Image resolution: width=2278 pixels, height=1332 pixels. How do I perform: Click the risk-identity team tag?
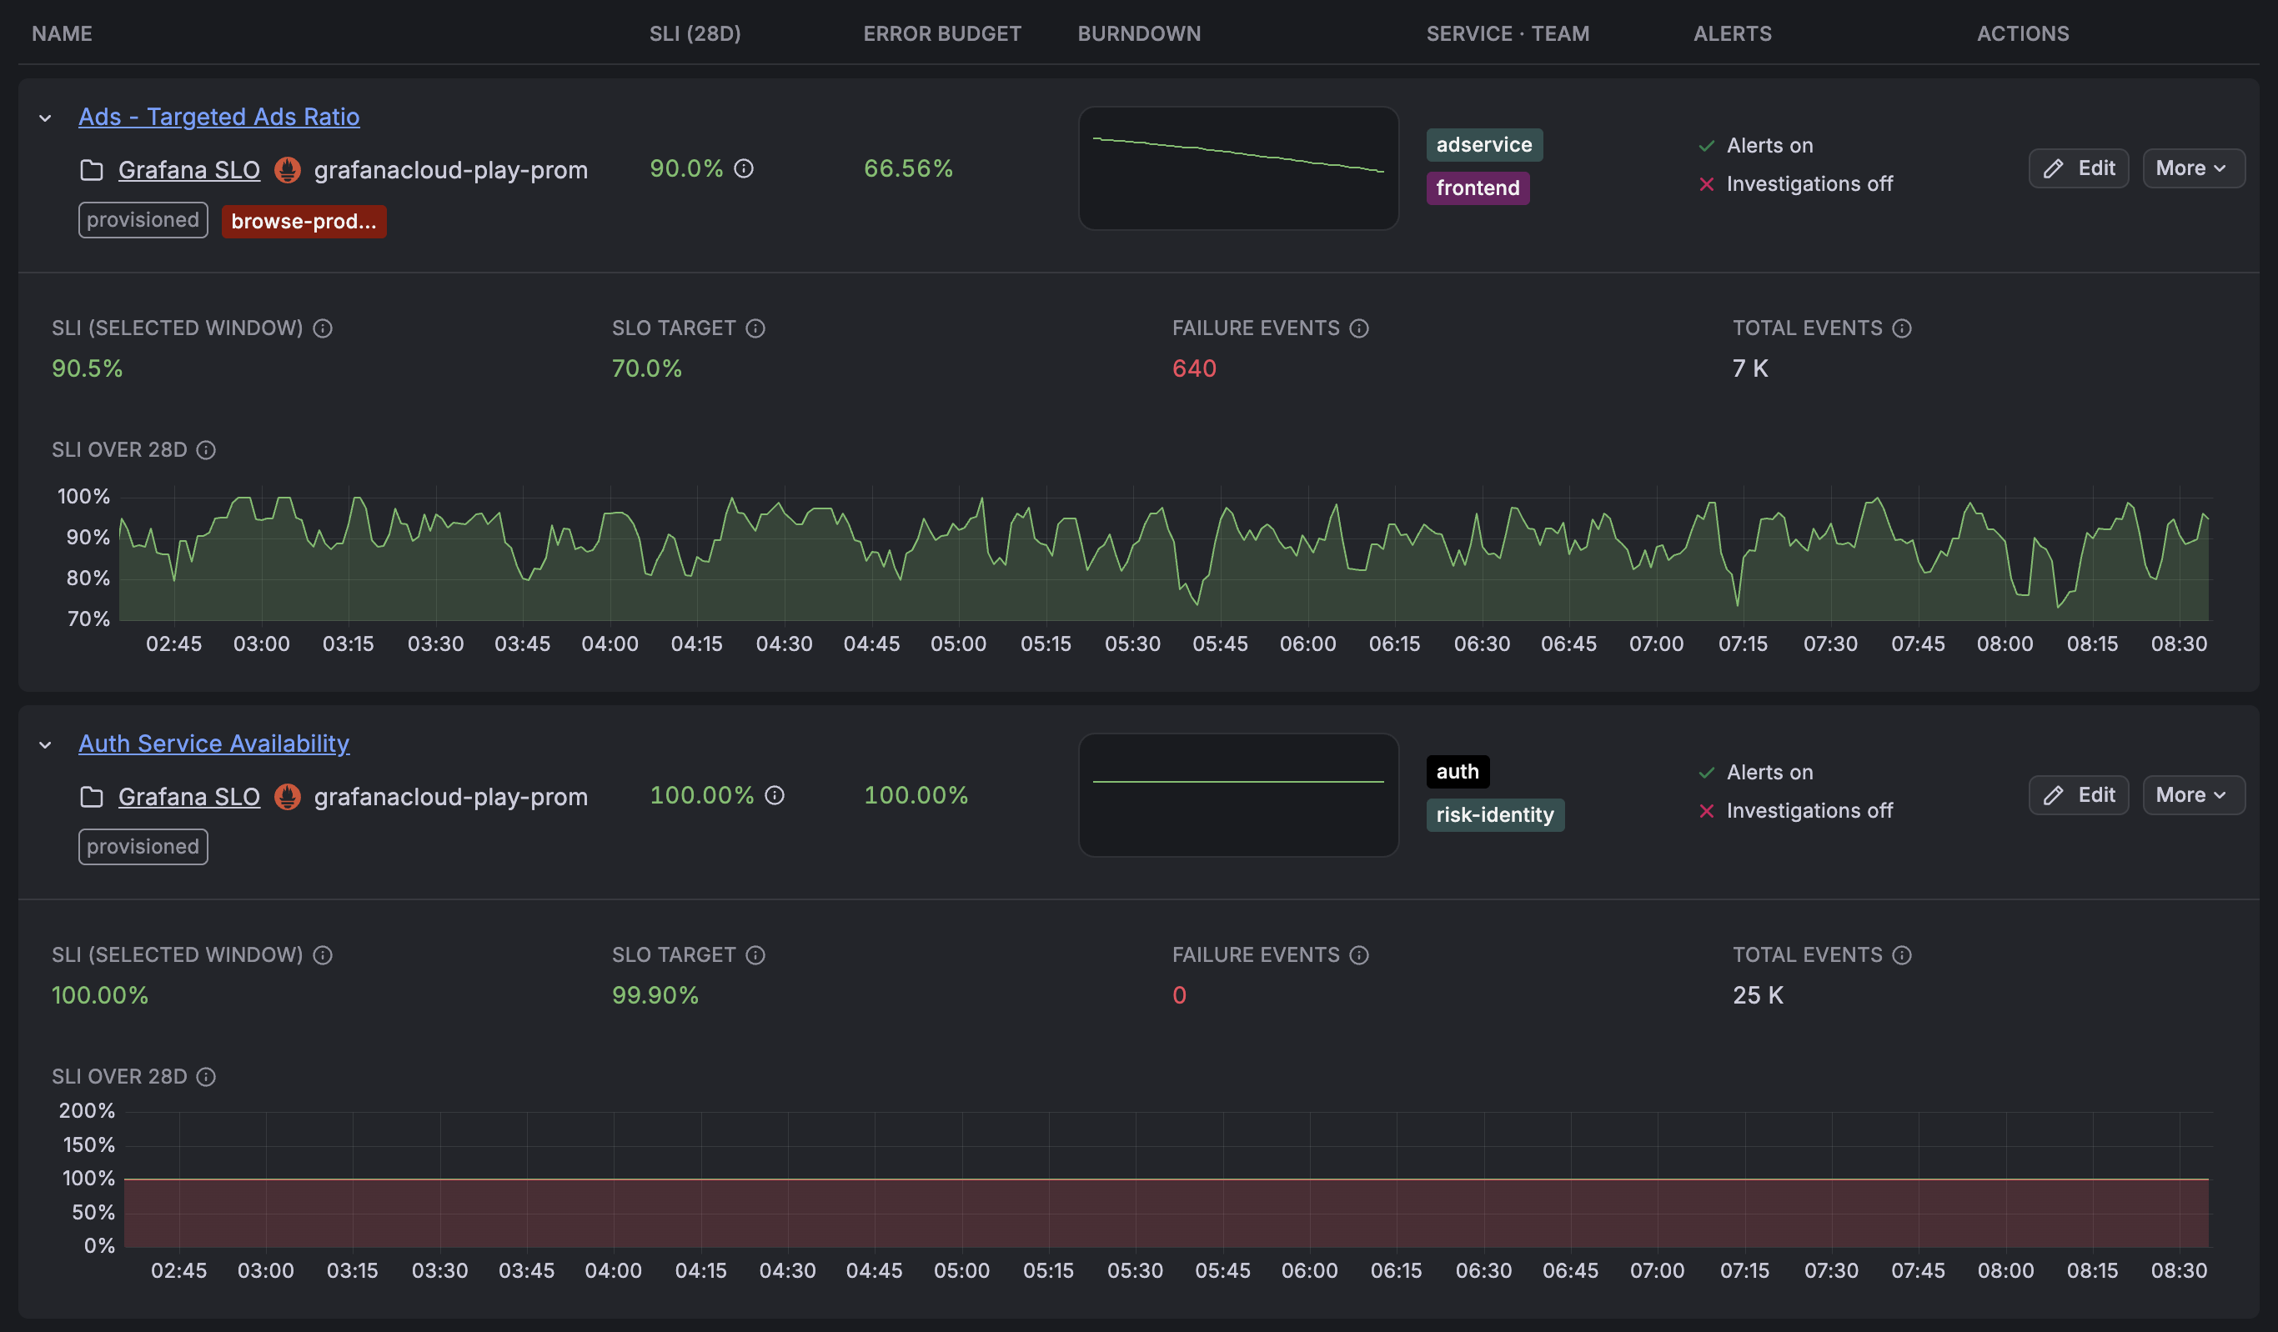[1495, 815]
